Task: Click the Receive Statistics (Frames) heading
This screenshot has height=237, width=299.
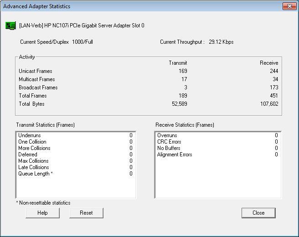Action: pyautogui.click(x=185, y=125)
